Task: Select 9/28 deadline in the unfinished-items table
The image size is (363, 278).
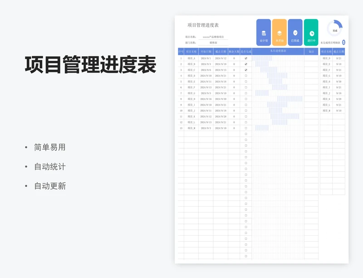Action: 338,99
